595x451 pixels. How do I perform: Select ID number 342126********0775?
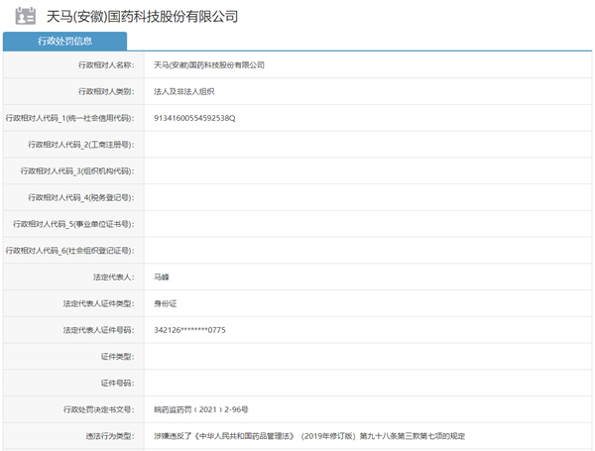(x=189, y=330)
